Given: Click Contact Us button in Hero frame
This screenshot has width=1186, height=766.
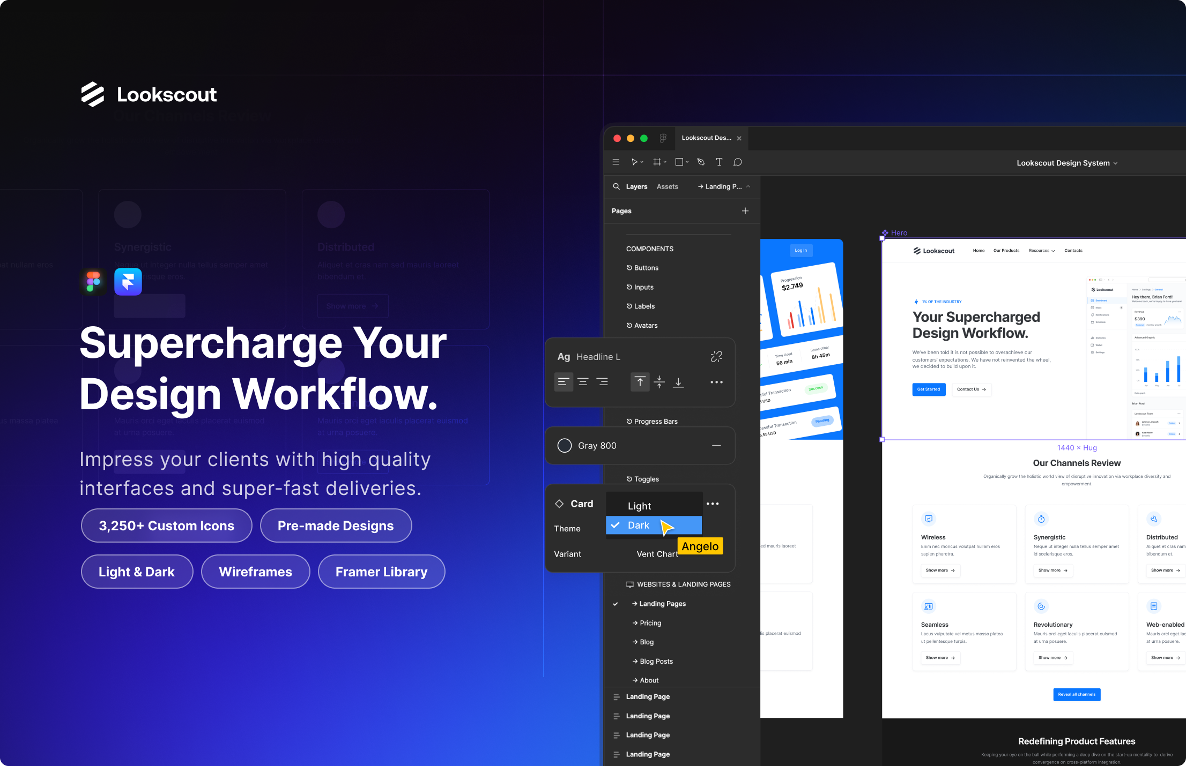Looking at the screenshot, I should click(972, 389).
